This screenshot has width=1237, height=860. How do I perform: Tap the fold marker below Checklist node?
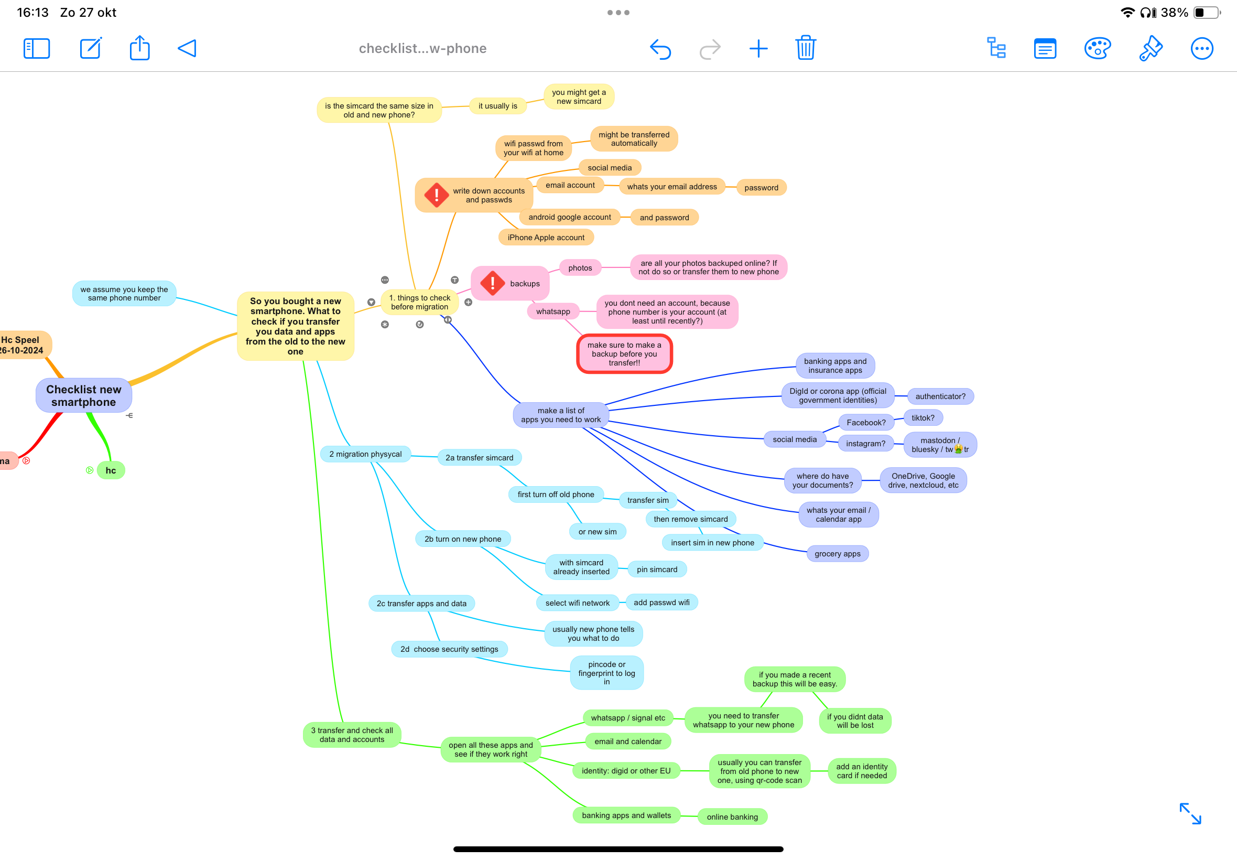click(x=129, y=415)
